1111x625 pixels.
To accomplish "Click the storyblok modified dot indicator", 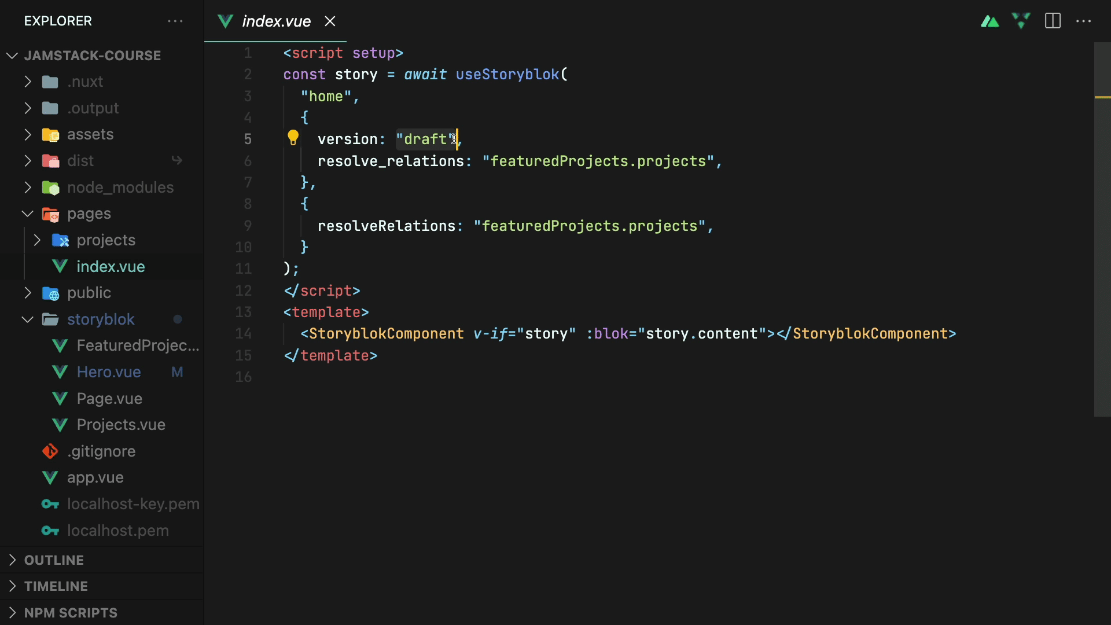I will tap(178, 319).
